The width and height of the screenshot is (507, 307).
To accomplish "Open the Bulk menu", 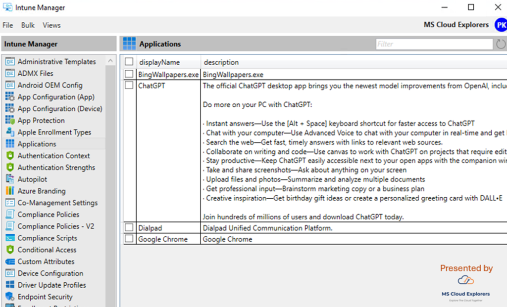I will 28,25.
